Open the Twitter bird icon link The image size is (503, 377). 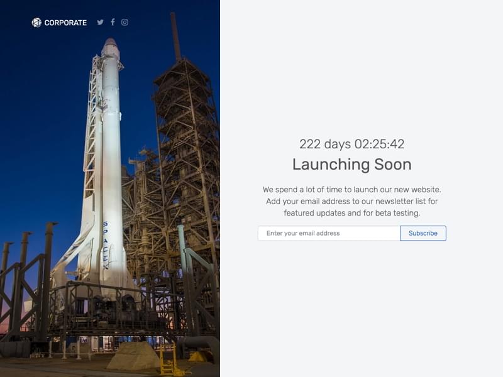click(101, 23)
